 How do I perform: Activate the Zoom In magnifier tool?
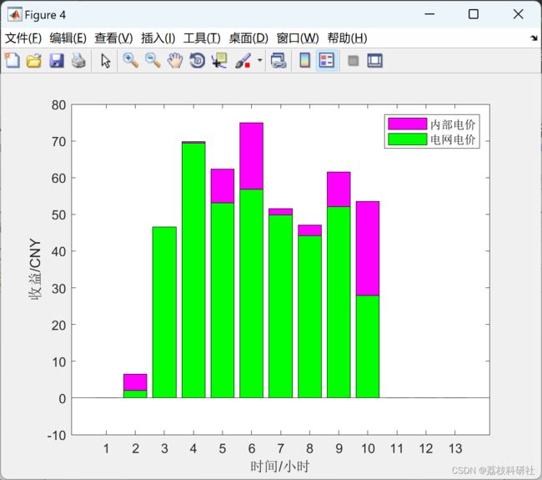[x=131, y=61]
